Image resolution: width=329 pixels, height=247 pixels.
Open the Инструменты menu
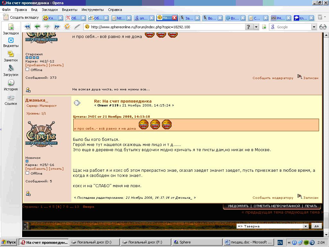(x=93, y=10)
